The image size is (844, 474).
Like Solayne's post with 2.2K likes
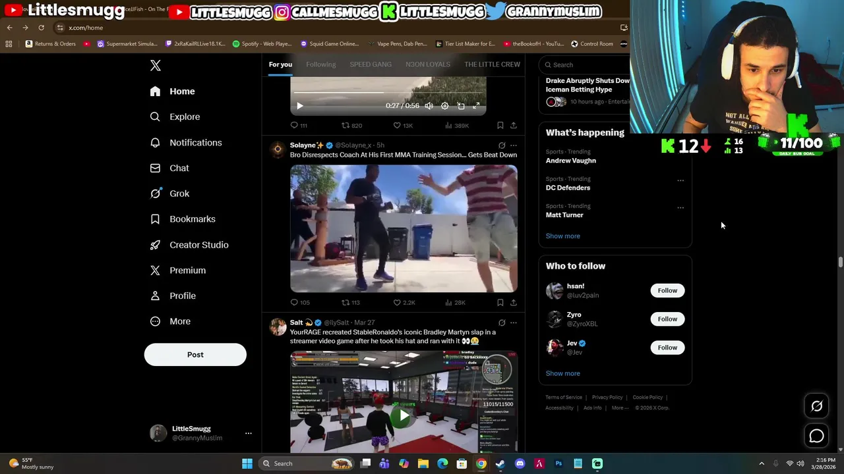tap(404, 302)
